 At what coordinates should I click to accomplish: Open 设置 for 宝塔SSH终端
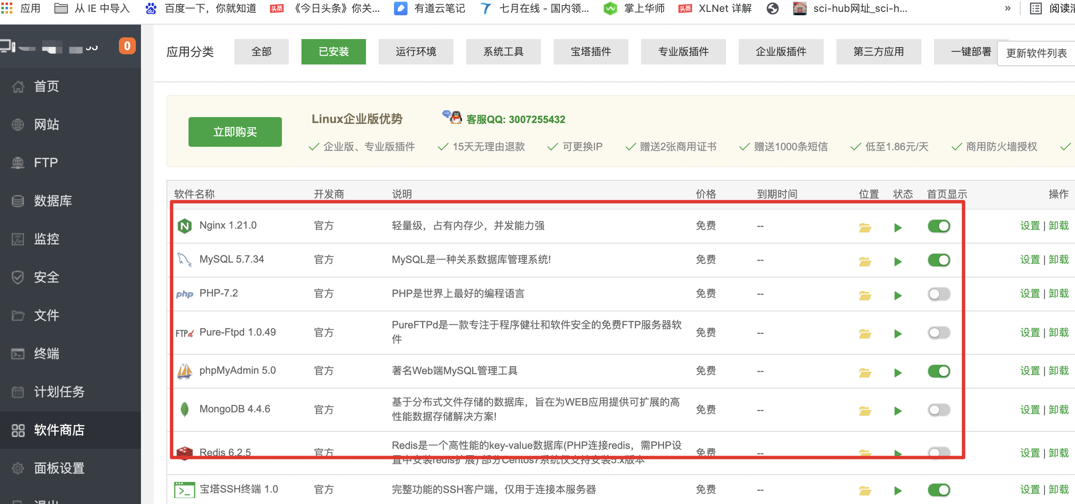tap(1030, 490)
